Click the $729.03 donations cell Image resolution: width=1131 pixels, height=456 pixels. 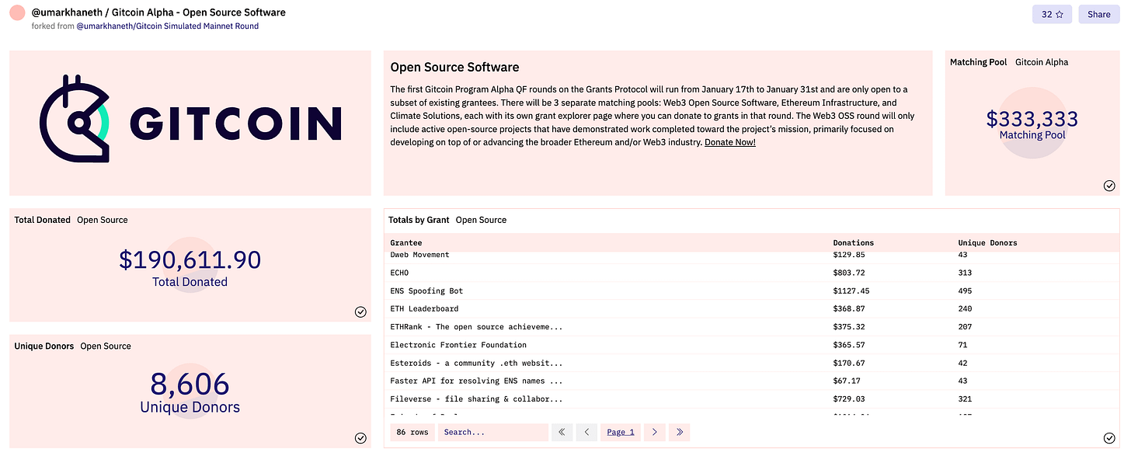[849, 399]
